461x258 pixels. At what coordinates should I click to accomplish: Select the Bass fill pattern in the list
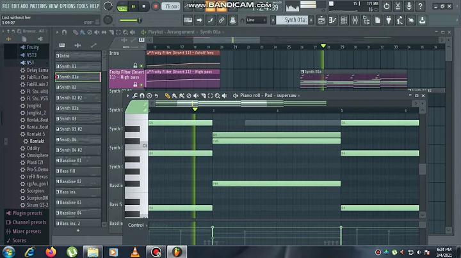pyautogui.click(x=78, y=171)
